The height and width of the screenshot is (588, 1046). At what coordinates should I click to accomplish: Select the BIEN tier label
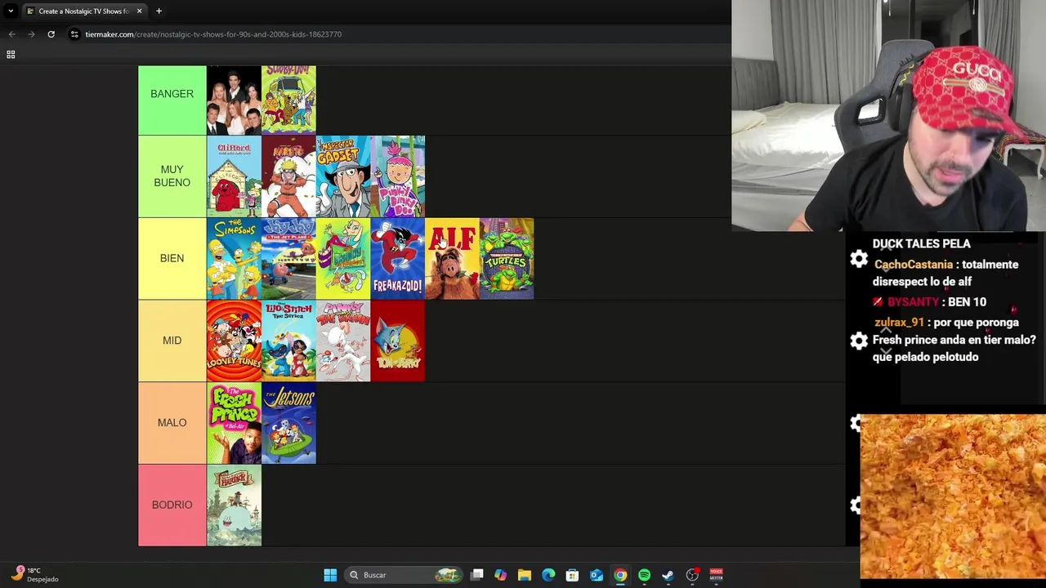(x=172, y=258)
